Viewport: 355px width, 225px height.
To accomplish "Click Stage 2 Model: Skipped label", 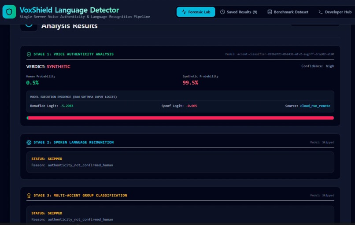I will pyautogui.click(x=322, y=142).
